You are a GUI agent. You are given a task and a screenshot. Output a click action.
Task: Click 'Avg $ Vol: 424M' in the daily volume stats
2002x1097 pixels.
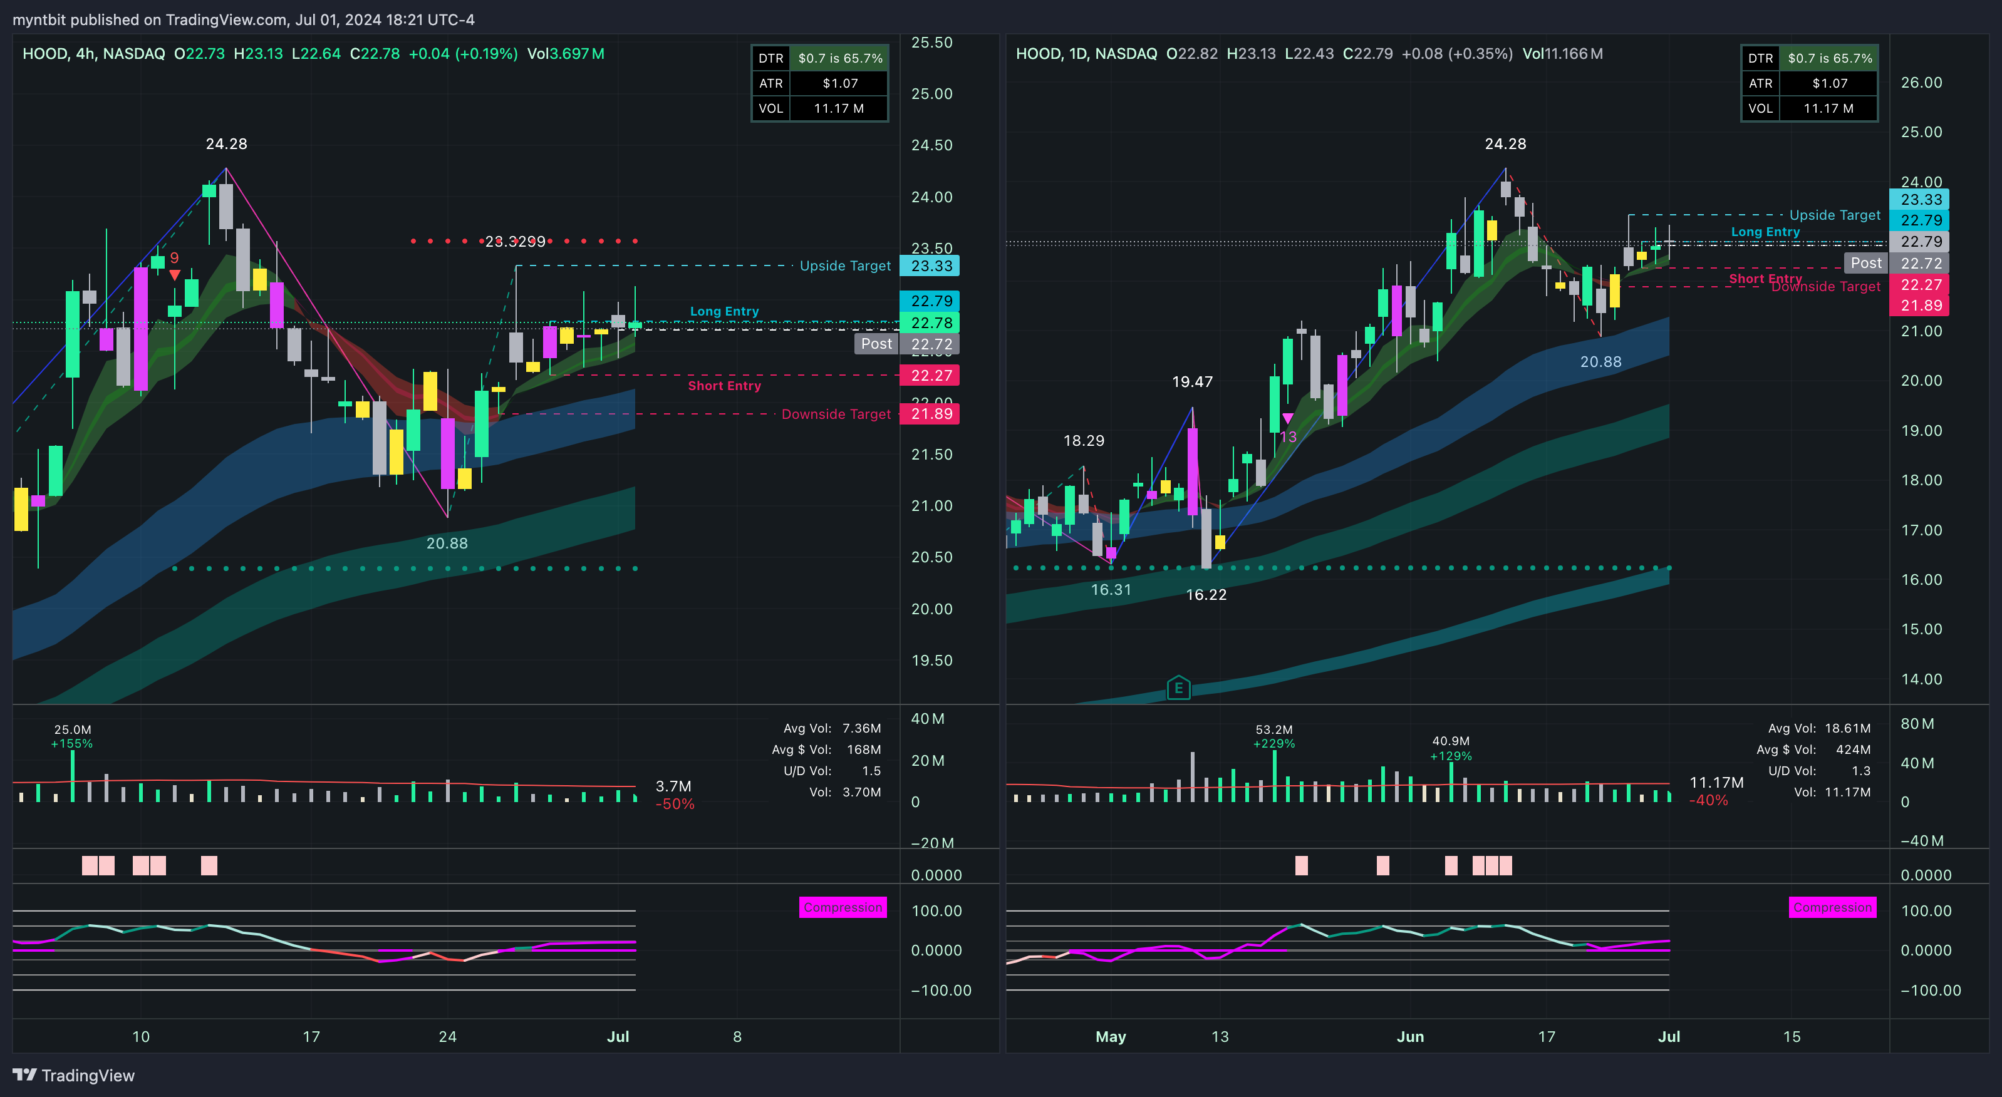pos(1813,749)
